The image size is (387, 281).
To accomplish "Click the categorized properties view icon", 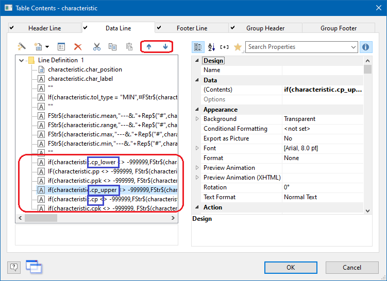I will [198, 47].
